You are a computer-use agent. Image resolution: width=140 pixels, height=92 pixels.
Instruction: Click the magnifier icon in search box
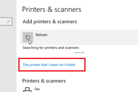coord(9,21)
